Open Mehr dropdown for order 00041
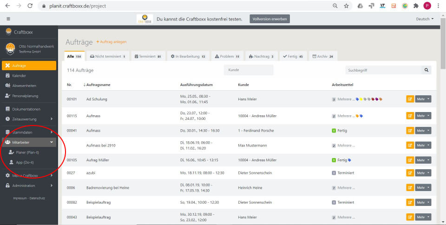This screenshot has width=446, height=225. click(x=423, y=131)
